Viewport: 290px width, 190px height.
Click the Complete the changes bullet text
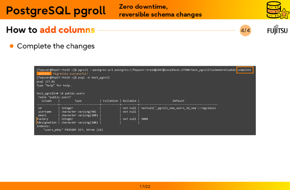(x=55, y=46)
